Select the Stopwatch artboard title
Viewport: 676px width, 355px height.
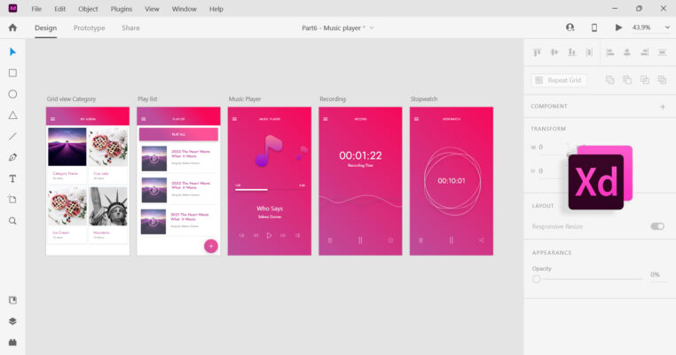[x=424, y=99]
